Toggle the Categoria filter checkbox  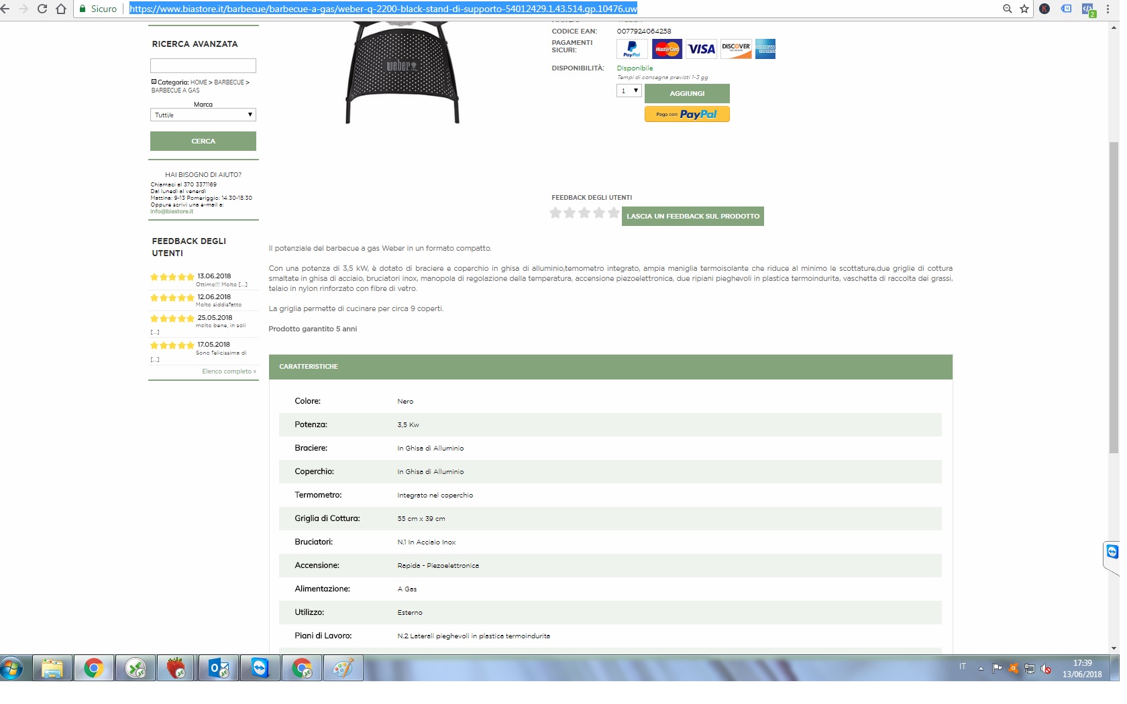point(154,82)
